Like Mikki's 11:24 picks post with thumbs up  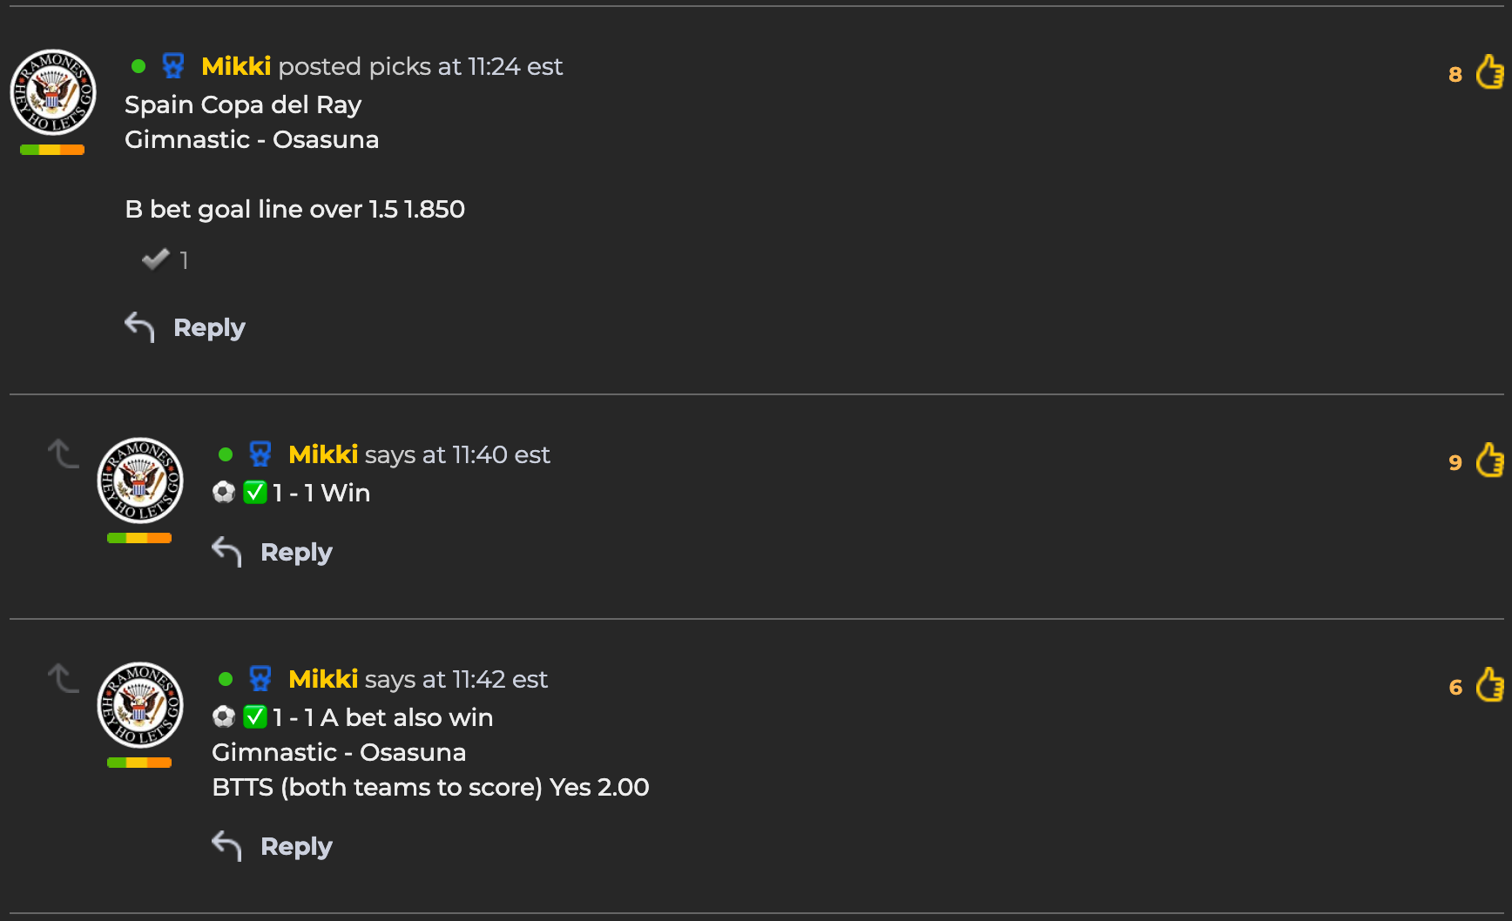(x=1490, y=71)
